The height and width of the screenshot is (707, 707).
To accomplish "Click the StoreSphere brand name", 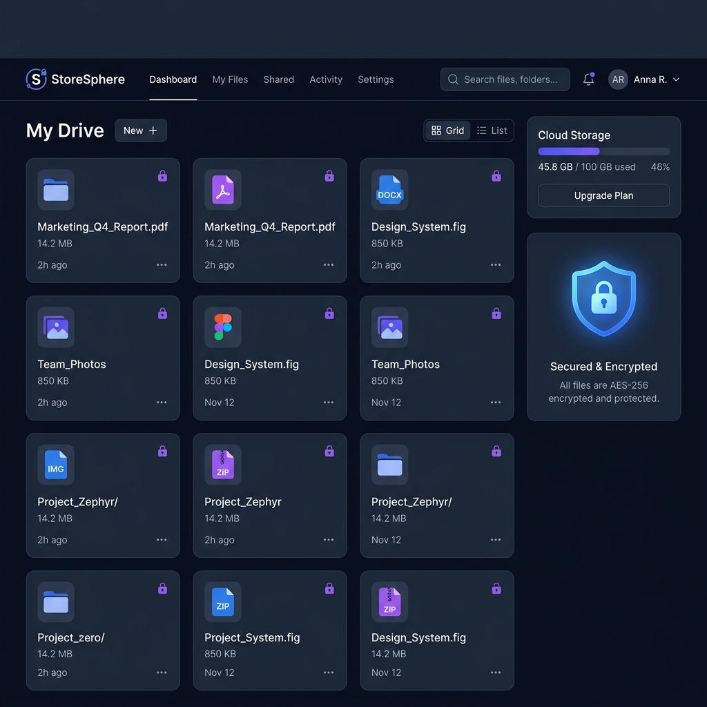I will pyautogui.click(x=88, y=79).
